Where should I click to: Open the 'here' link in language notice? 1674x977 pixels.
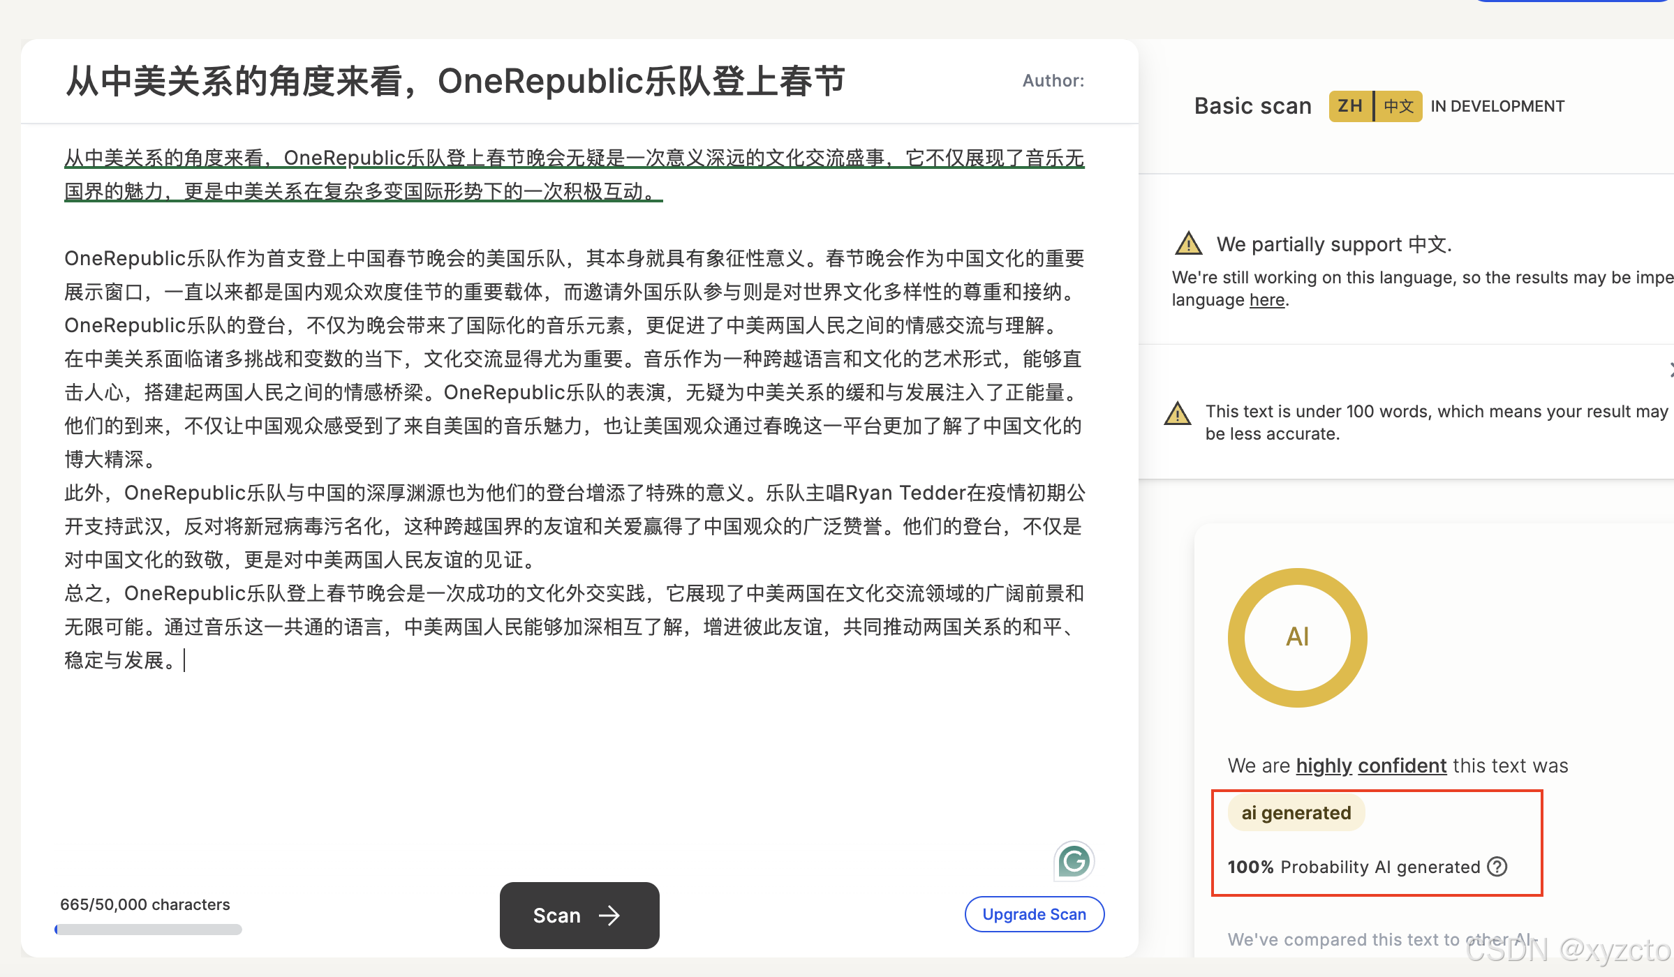1266,300
